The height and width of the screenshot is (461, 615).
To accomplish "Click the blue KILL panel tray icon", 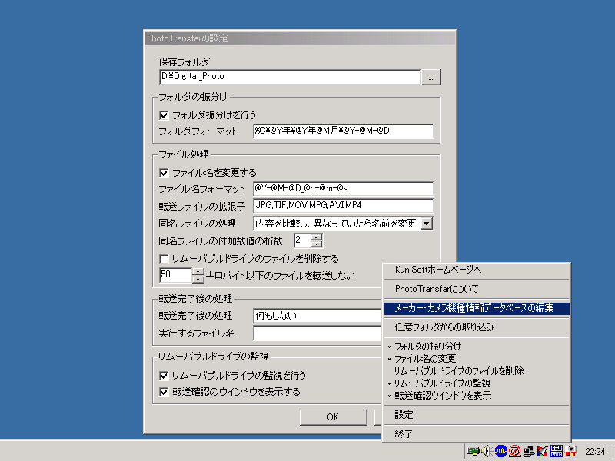I will point(556,451).
